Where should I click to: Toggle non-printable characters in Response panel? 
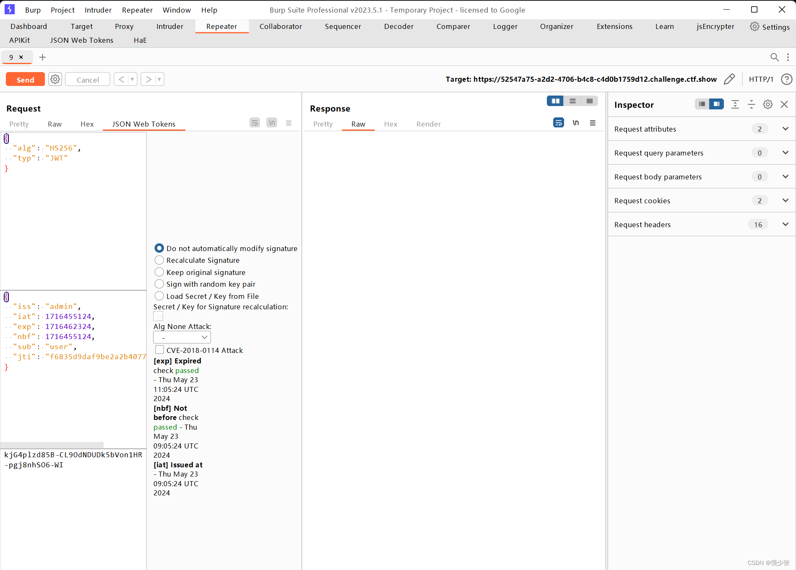coord(576,123)
